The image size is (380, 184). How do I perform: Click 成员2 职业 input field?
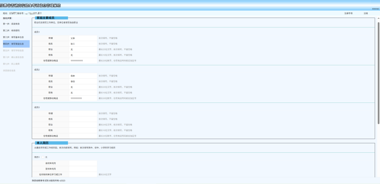coord(83,87)
